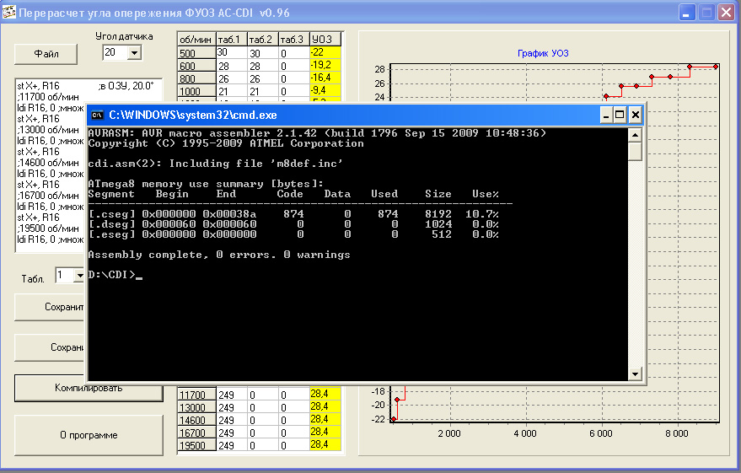Open the Угол датчика dropdown
741x473 pixels.
[134, 52]
